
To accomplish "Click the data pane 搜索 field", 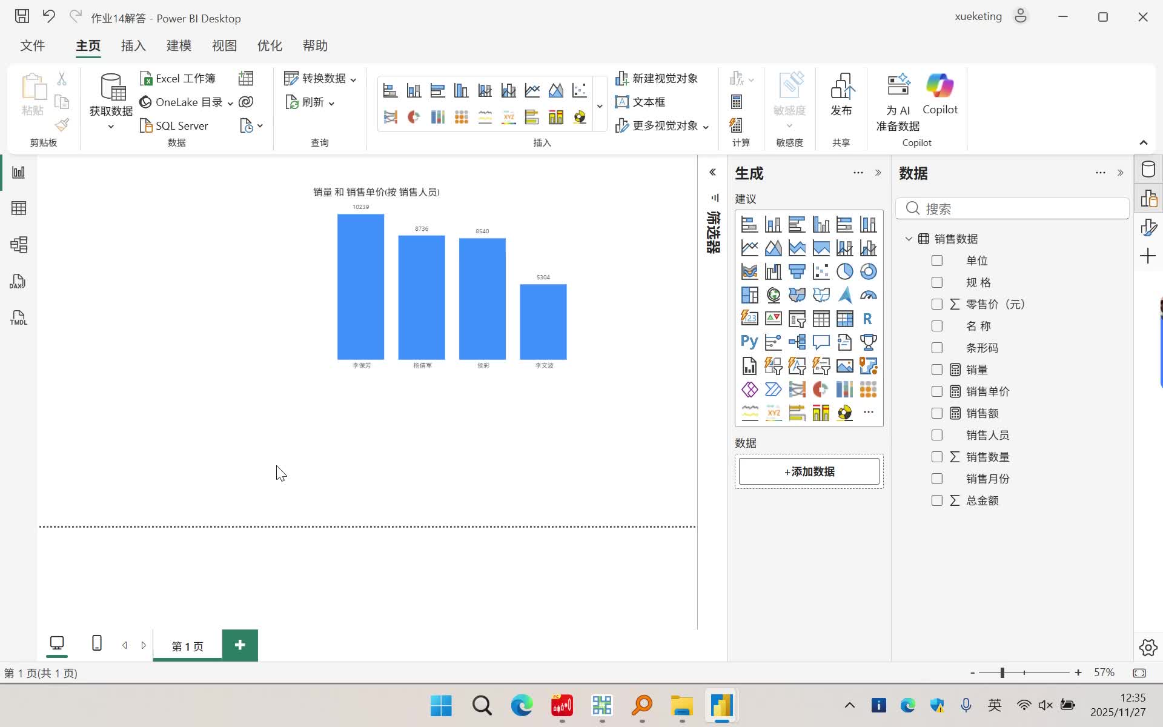I will [x=1018, y=209].
